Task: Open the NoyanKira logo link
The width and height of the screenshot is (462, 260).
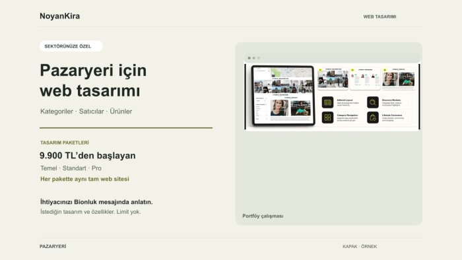Action: point(60,16)
